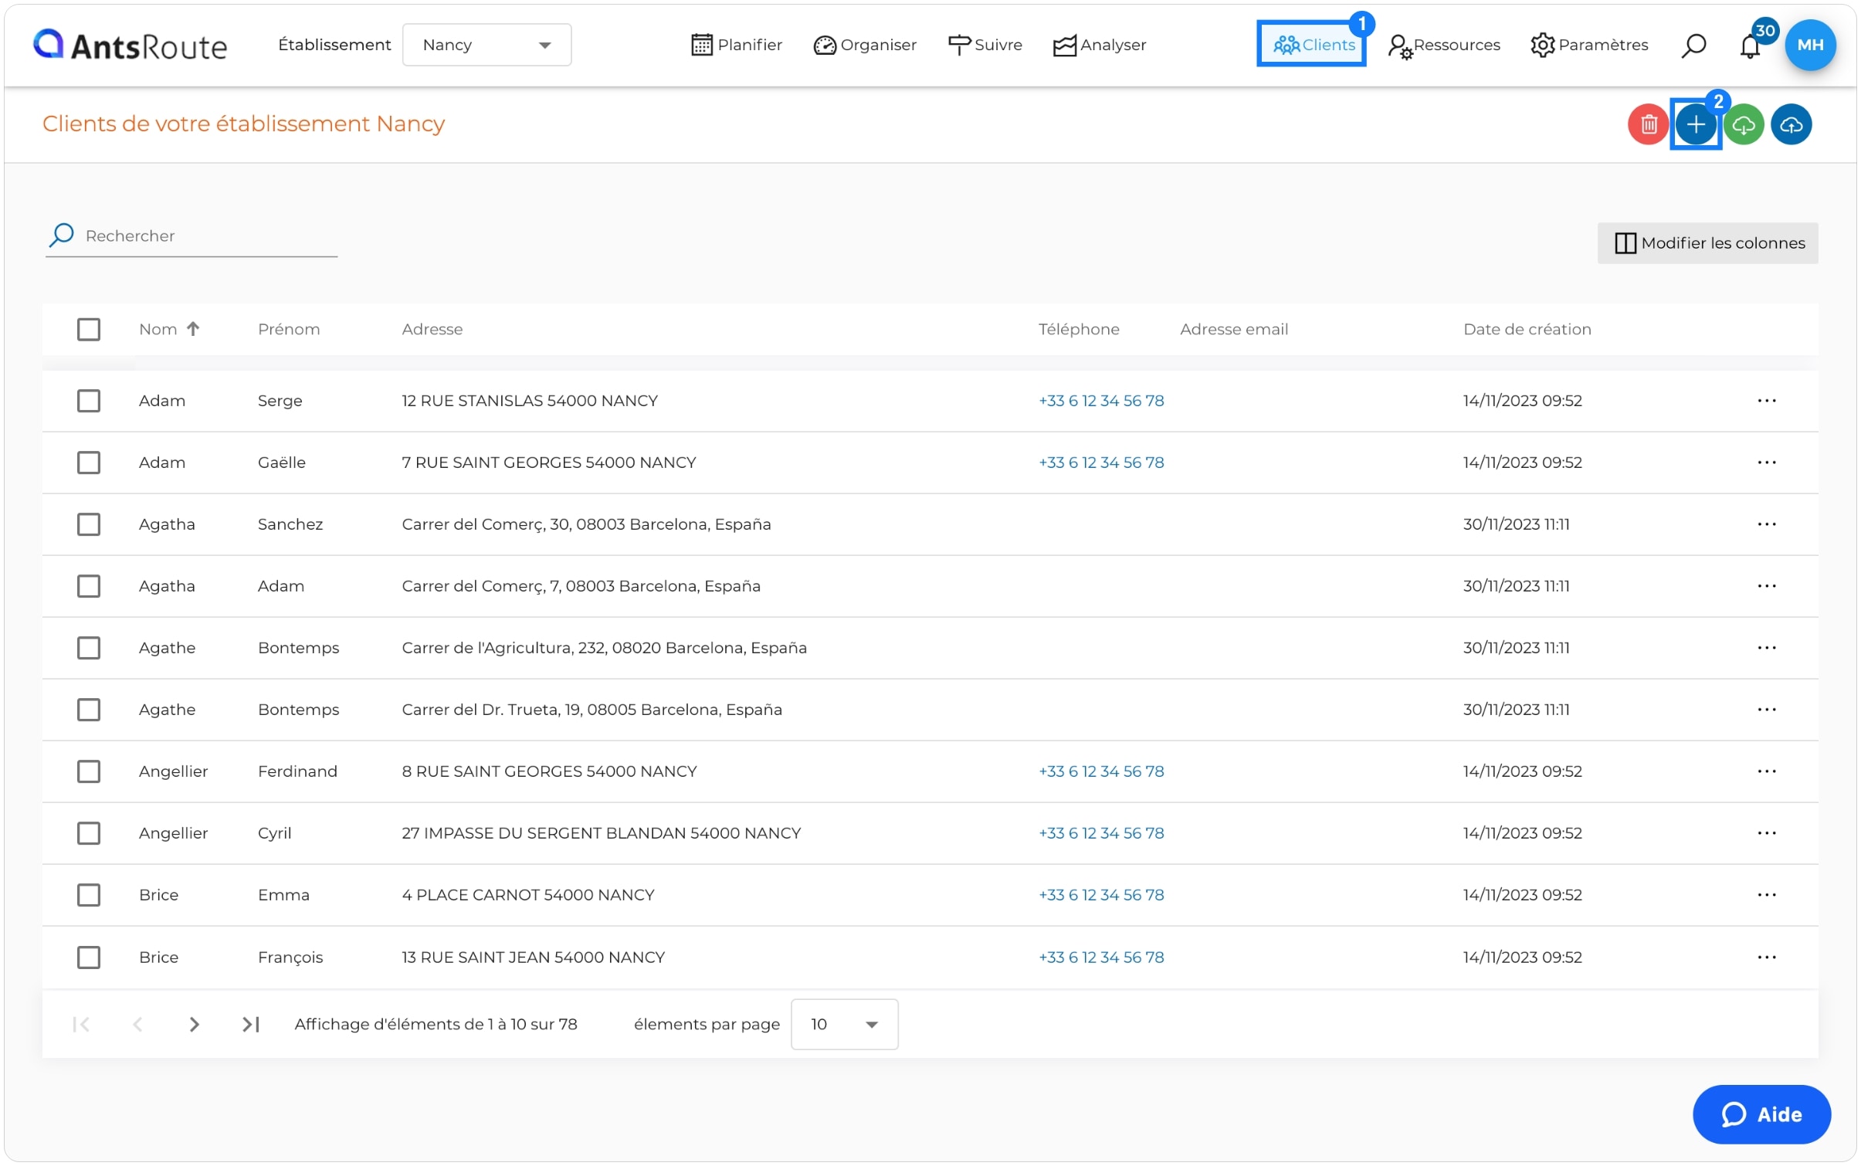This screenshot has height=1166, width=1861.
Task: Click Modifier les colonnes button
Action: click(1707, 243)
